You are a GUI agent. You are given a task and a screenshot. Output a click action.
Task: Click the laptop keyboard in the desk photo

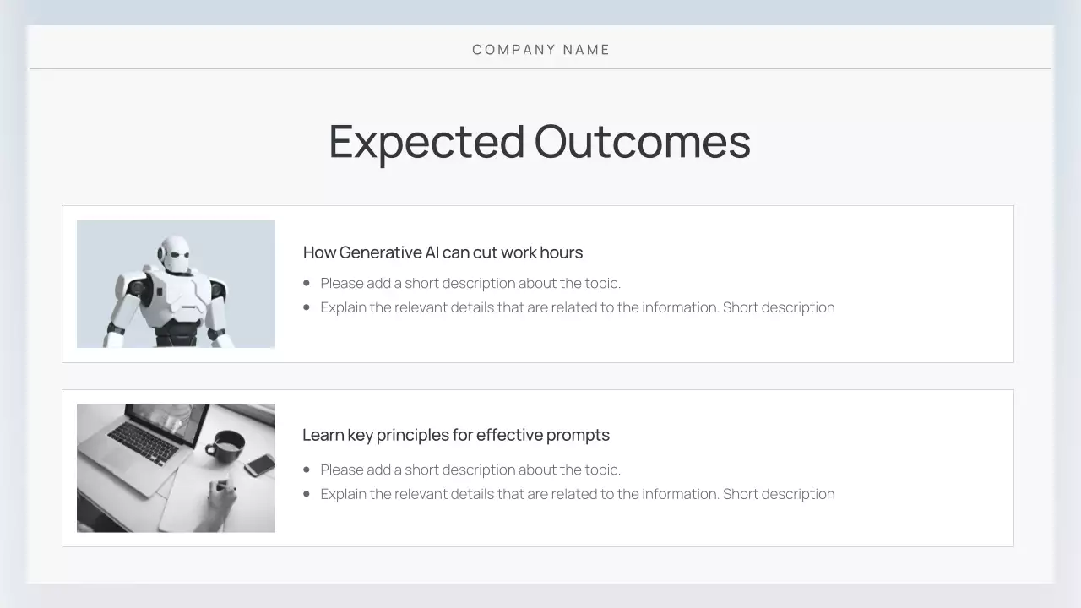tap(144, 442)
